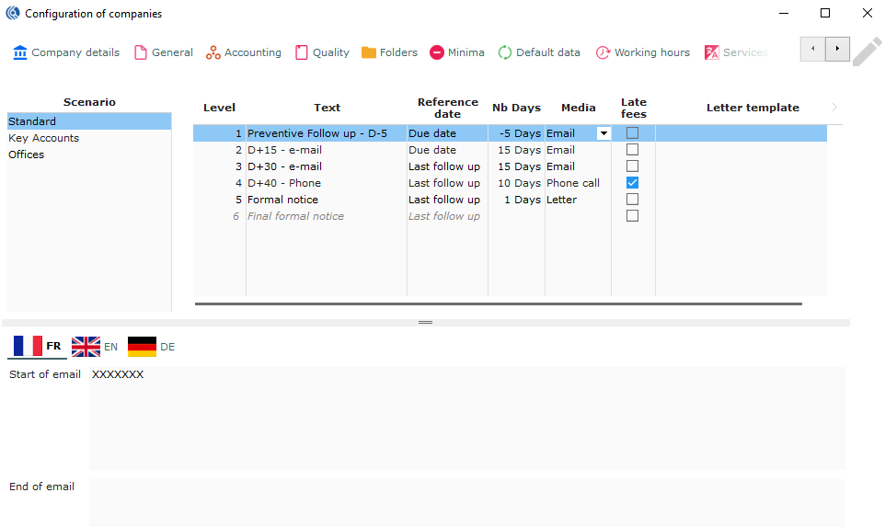Viewport: 885px width, 527px height.
Task: Click in the End of email field
Action: [466, 502]
